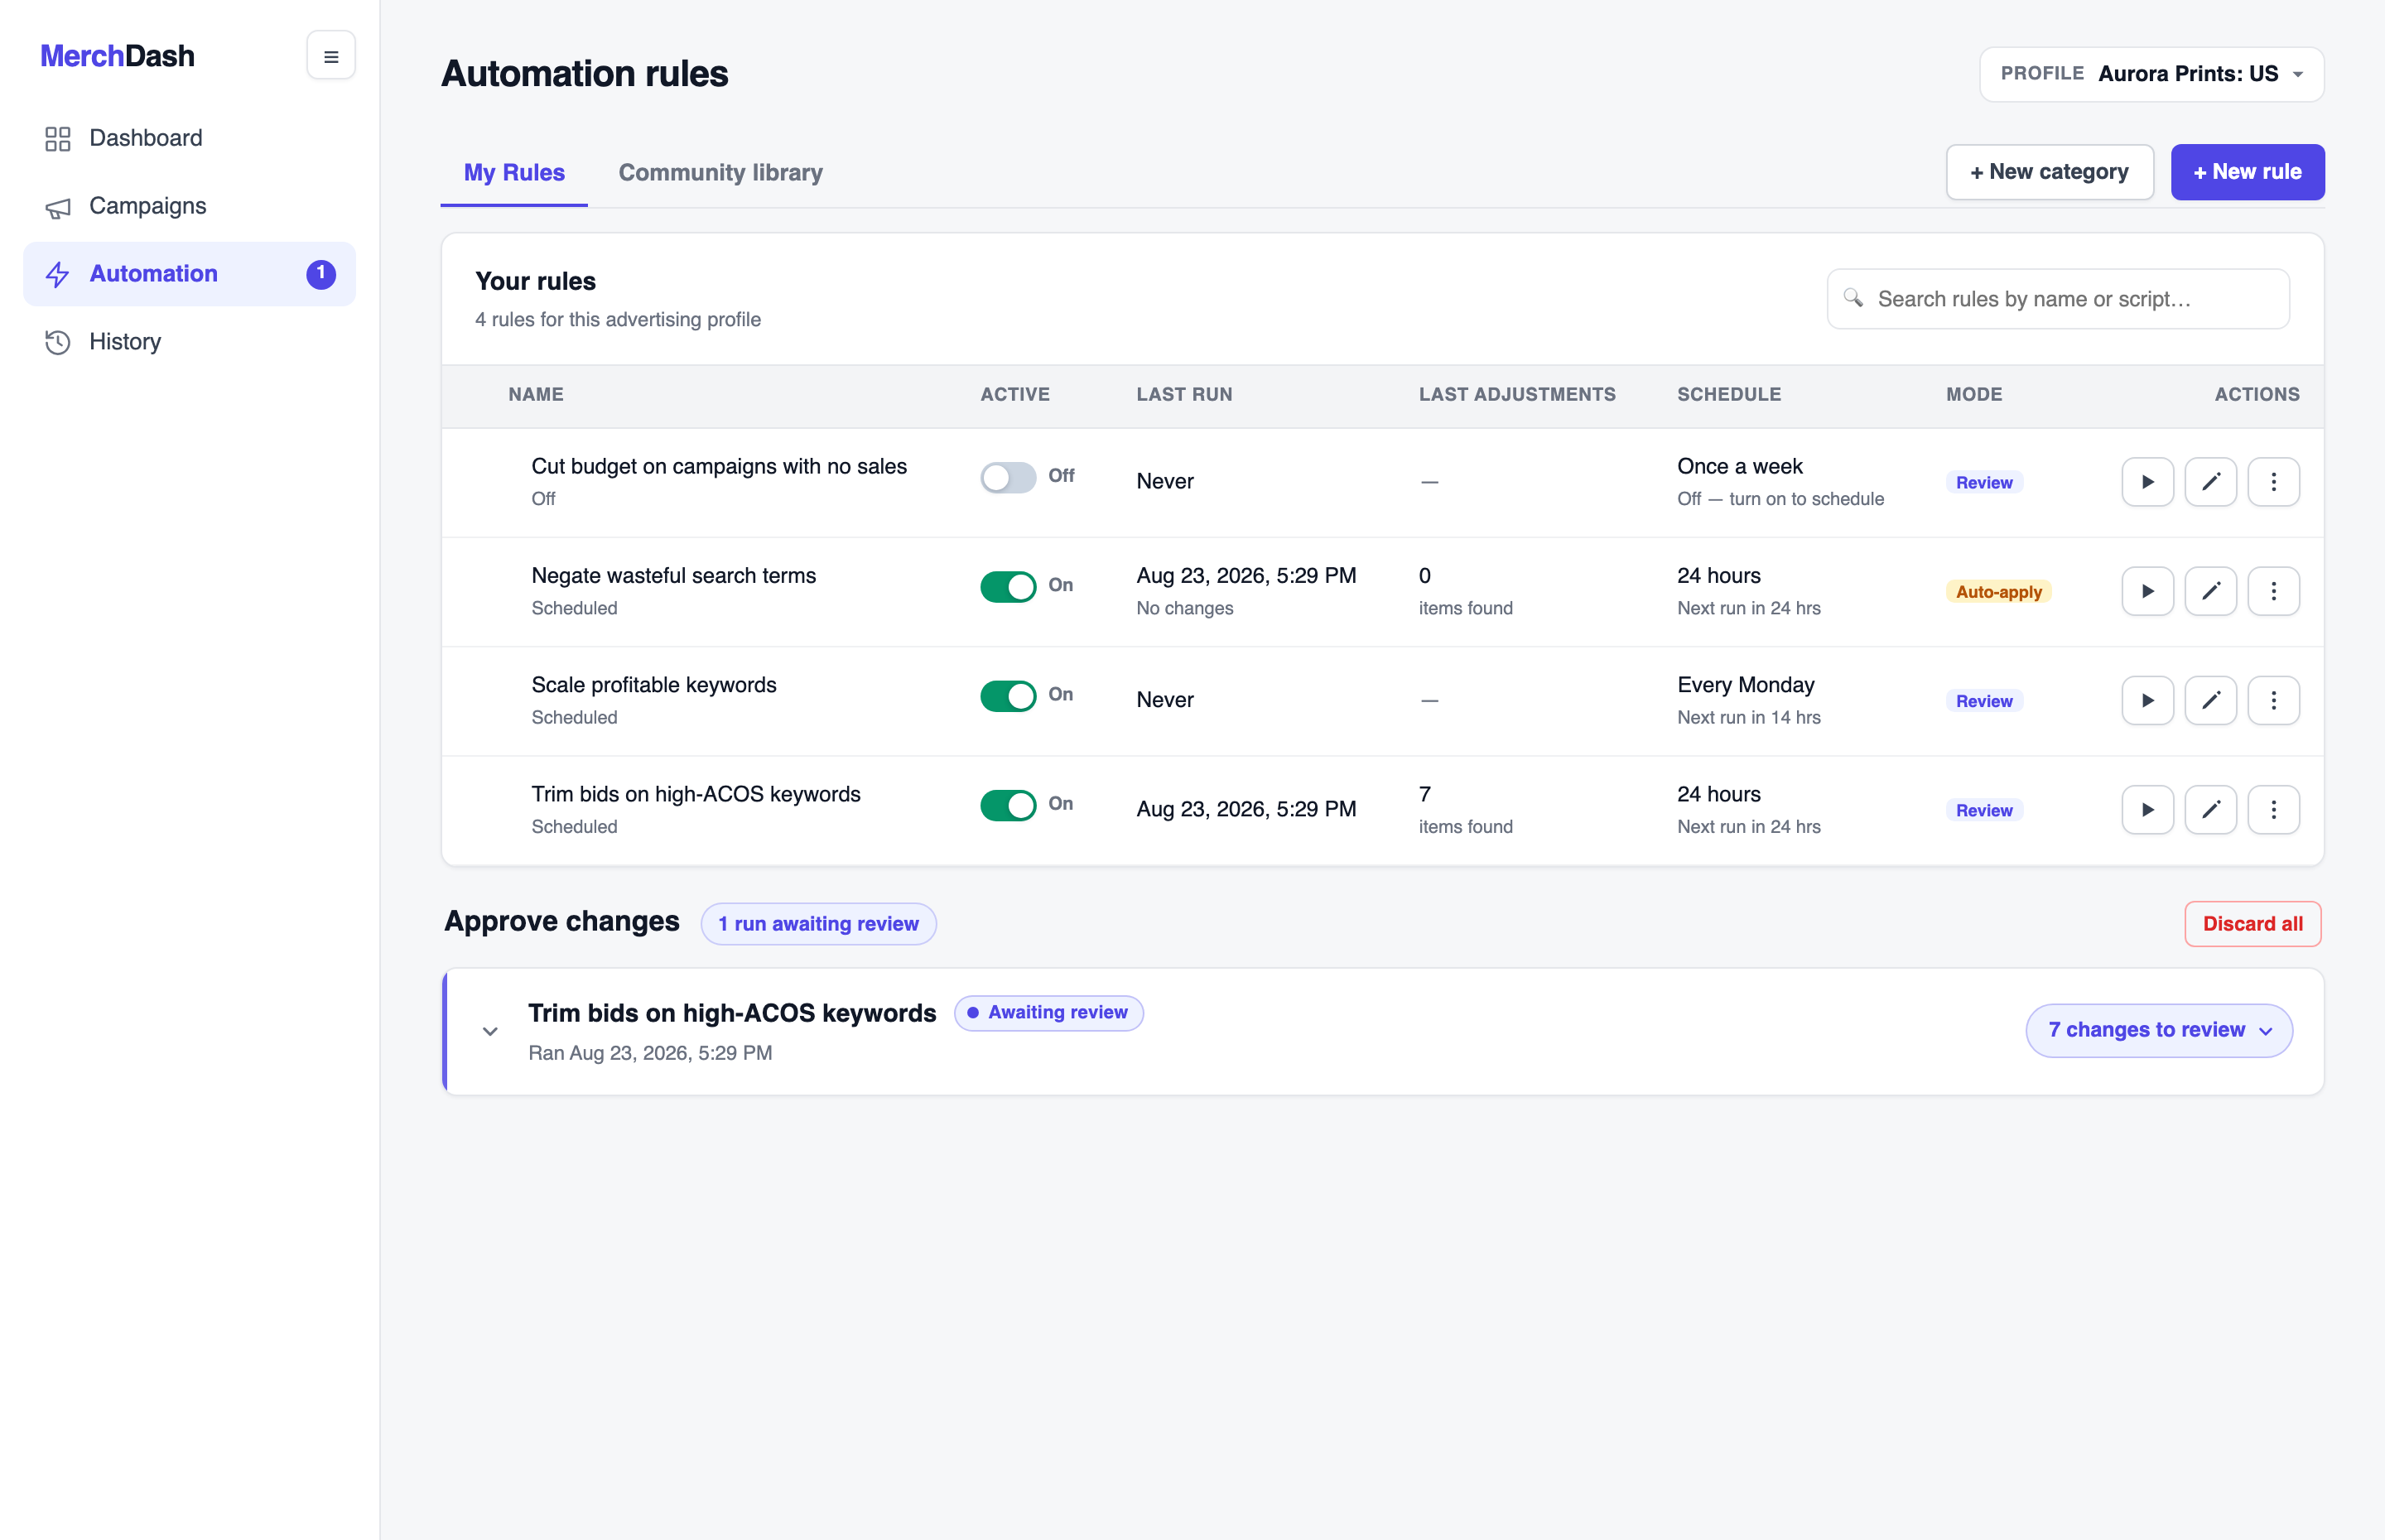Image resolution: width=2385 pixels, height=1540 pixels.
Task: Click the LAST ADJUSTMENTS column header
Action: (1517, 394)
